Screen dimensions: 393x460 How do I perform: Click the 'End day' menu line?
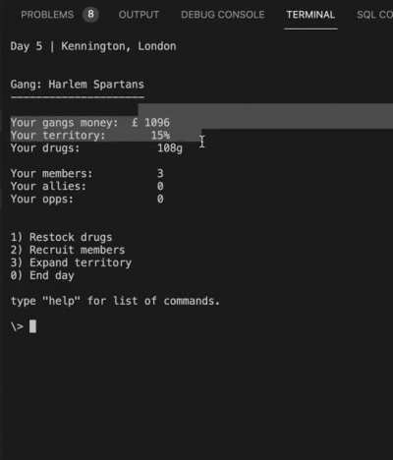(x=42, y=275)
